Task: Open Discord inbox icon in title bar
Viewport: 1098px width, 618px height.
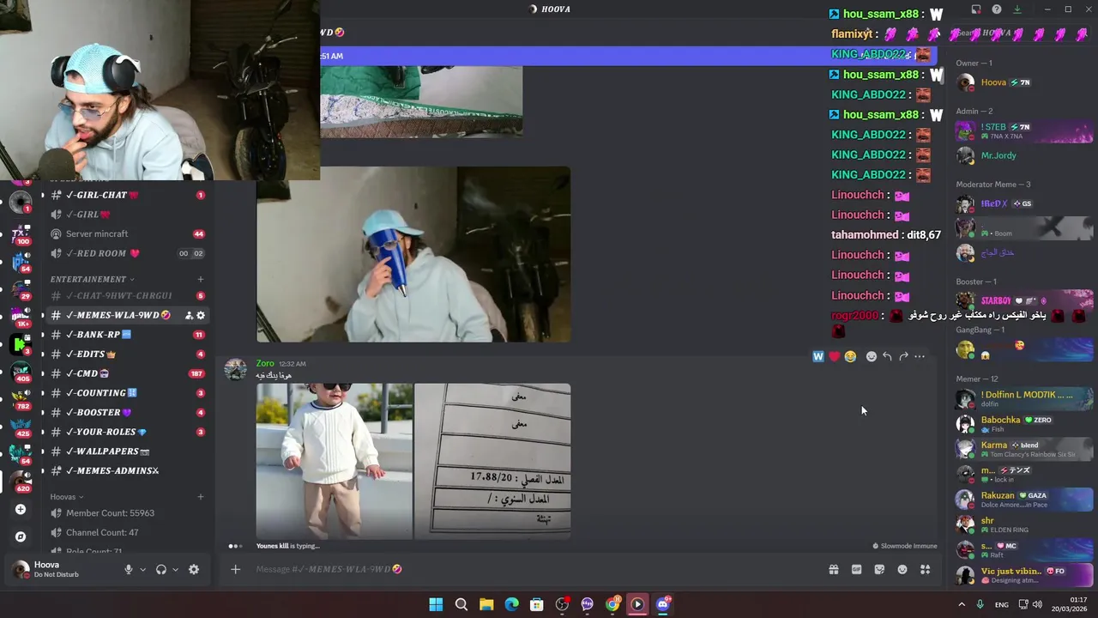Action: tap(976, 9)
